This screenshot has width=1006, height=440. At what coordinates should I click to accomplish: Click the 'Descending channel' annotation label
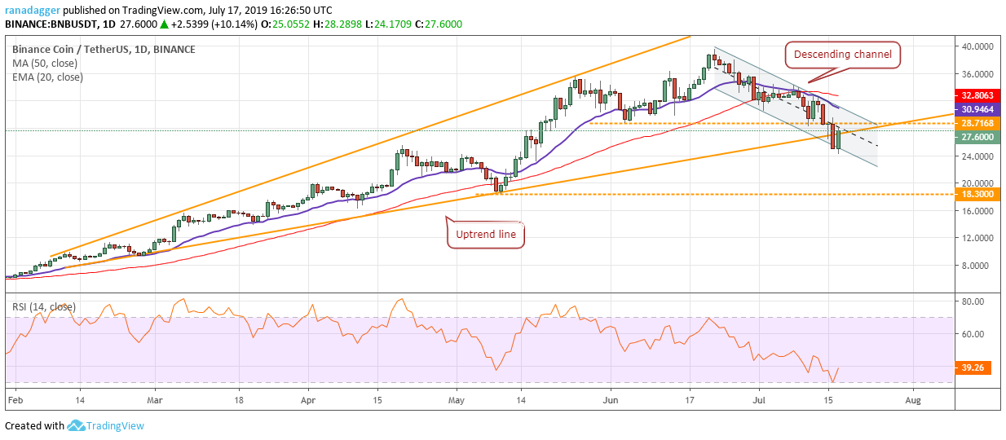coord(844,55)
